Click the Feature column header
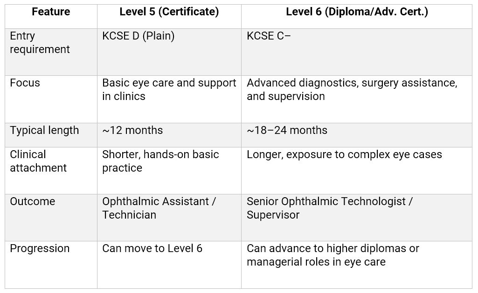 pyautogui.click(x=51, y=12)
